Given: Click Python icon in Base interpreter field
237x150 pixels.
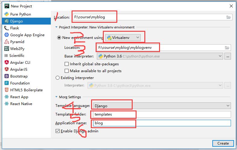Looking at the screenshot, I should [x=101, y=56].
